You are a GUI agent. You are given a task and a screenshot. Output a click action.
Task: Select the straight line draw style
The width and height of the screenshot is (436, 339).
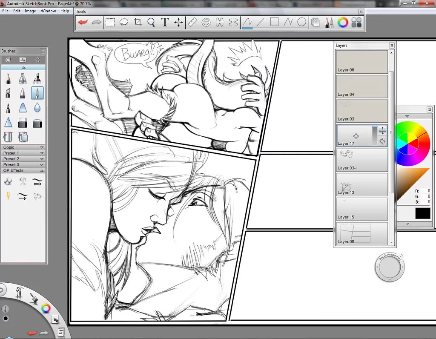pyautogui.click(x=261, y=22)
